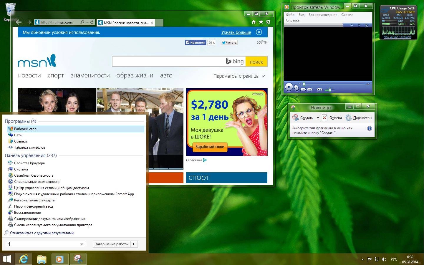Open Favorites star in Internet Explorer
Image resolution: width=424 pixels, height=265 pixels.
261,22
